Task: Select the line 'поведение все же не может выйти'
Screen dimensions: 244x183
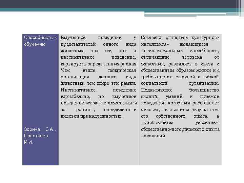Action: tap(99, 103)
